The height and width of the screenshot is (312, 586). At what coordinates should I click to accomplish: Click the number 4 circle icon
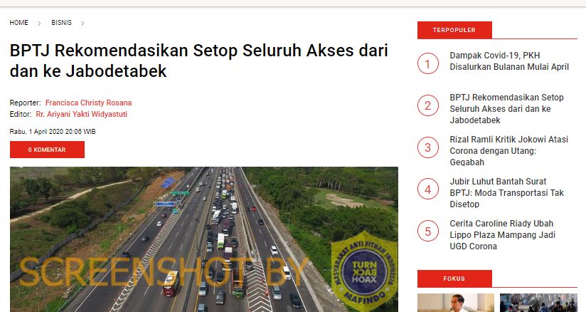428,189
